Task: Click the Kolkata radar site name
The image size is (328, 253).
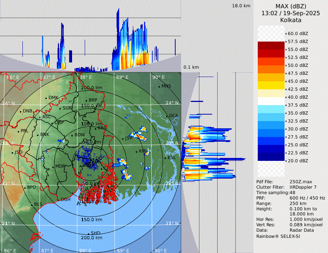Action: click(291, 20)
